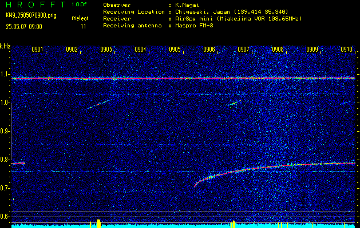Select the 0906 time marker
The height and width of the screenshot is (228, 360).
pyautogui.click(x=209, y=50)
